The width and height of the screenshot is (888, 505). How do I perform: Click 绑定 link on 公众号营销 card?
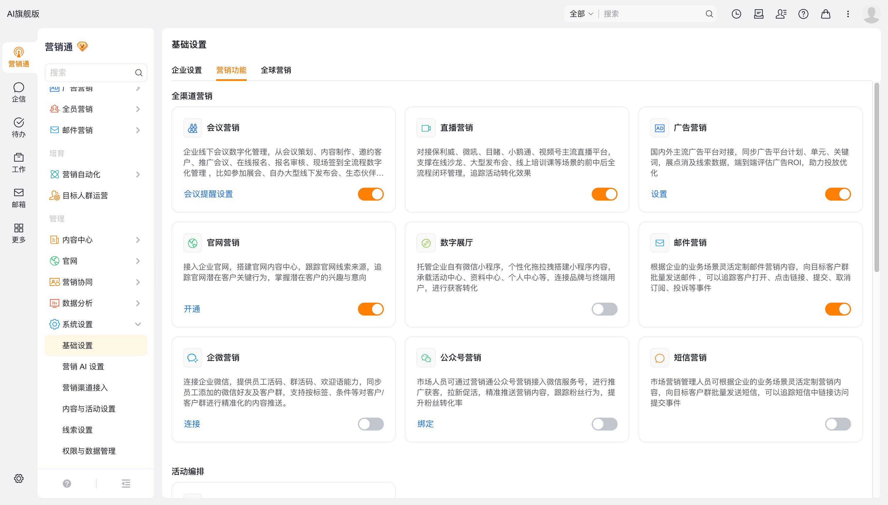click(x=425, y=424)
